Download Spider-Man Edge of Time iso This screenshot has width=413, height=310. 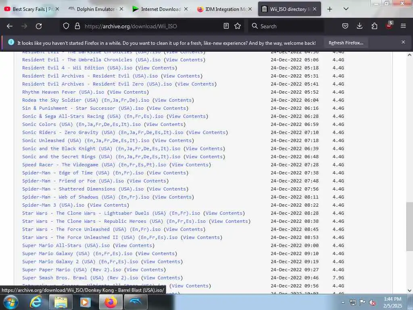click(x=83, y=173)
